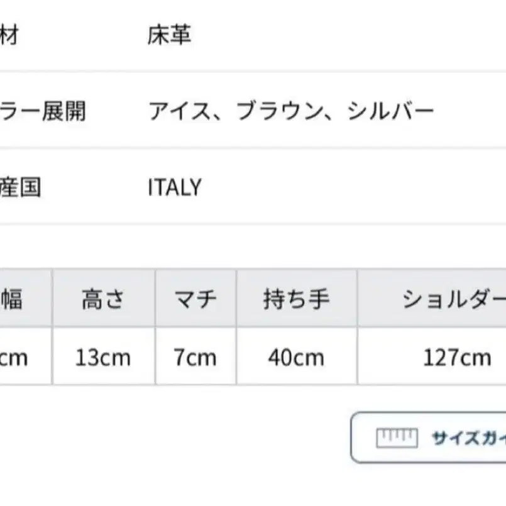This screenshot has height=506, width=506.
Task: Select the 幅 column header
Action: (11, 299)
